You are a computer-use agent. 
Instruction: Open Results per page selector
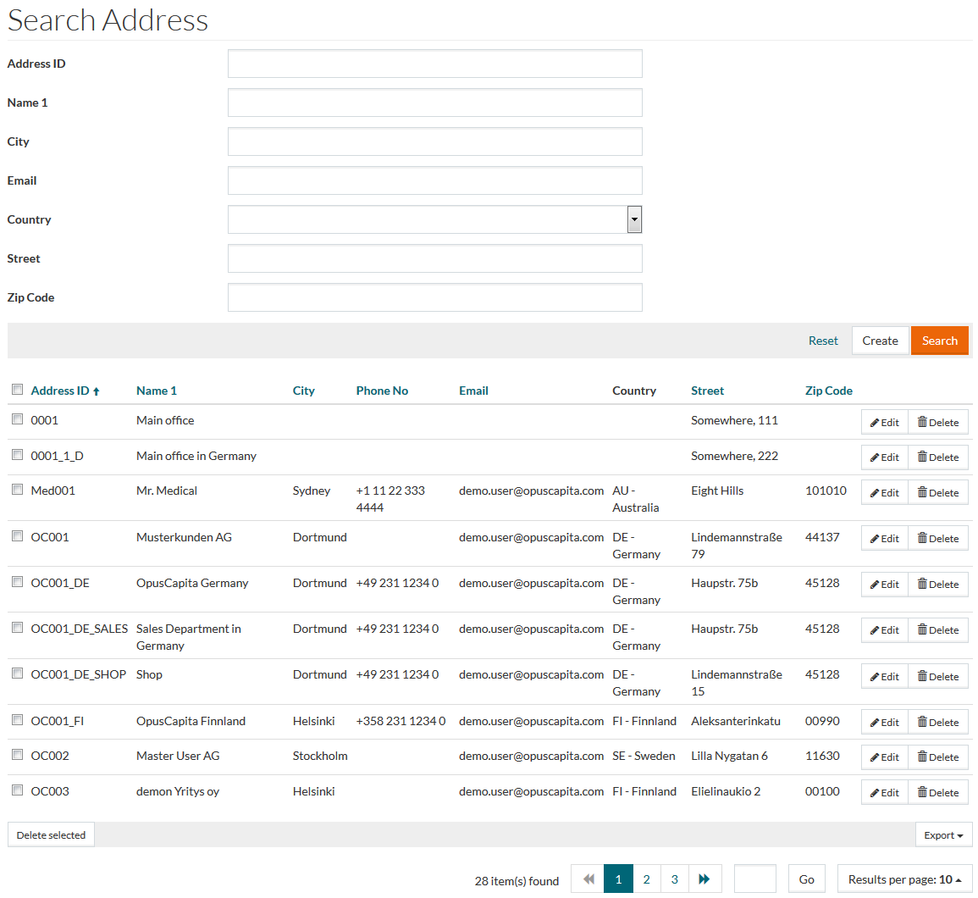coord(904,879)
